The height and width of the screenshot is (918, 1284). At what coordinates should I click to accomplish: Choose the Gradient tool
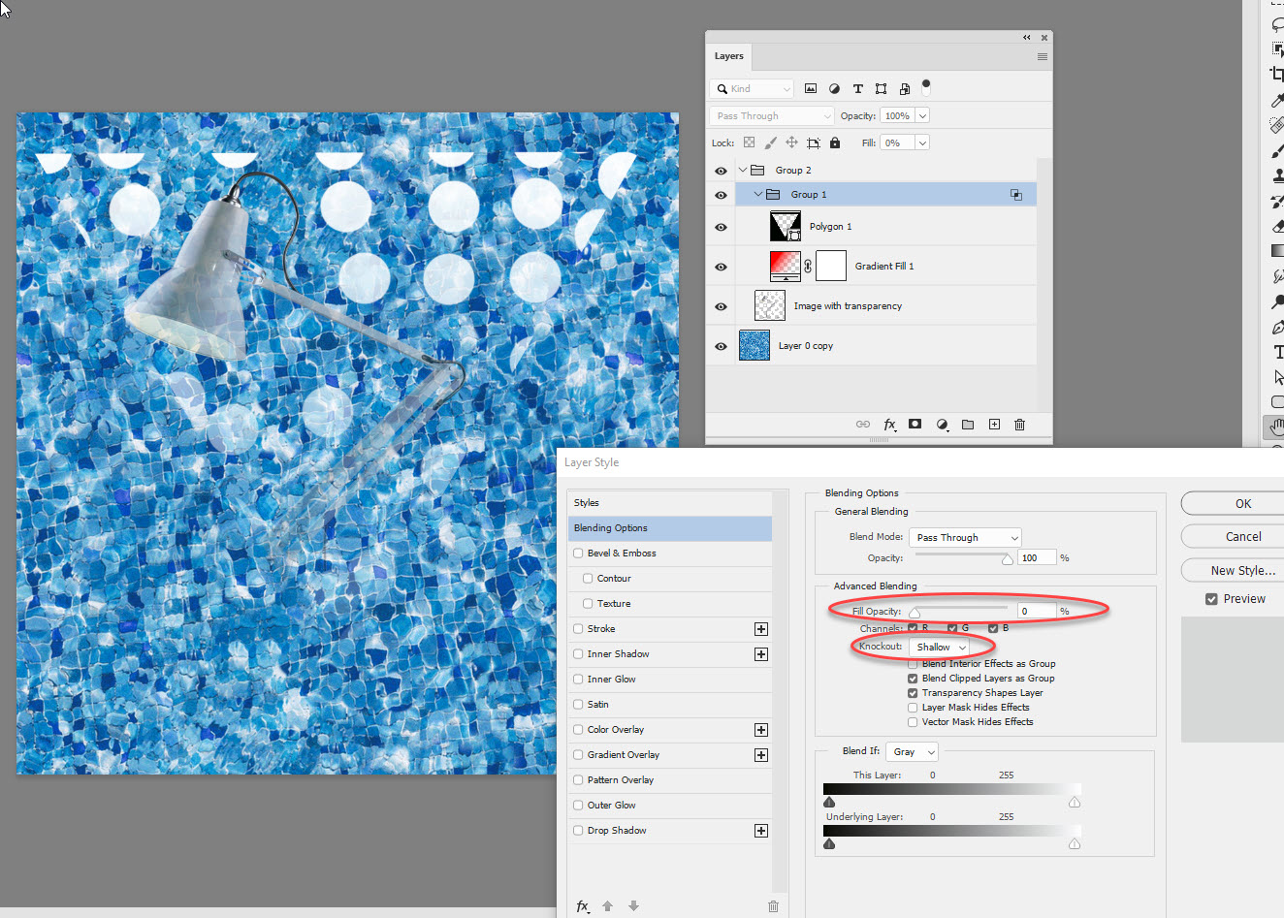pos(1277,251)
